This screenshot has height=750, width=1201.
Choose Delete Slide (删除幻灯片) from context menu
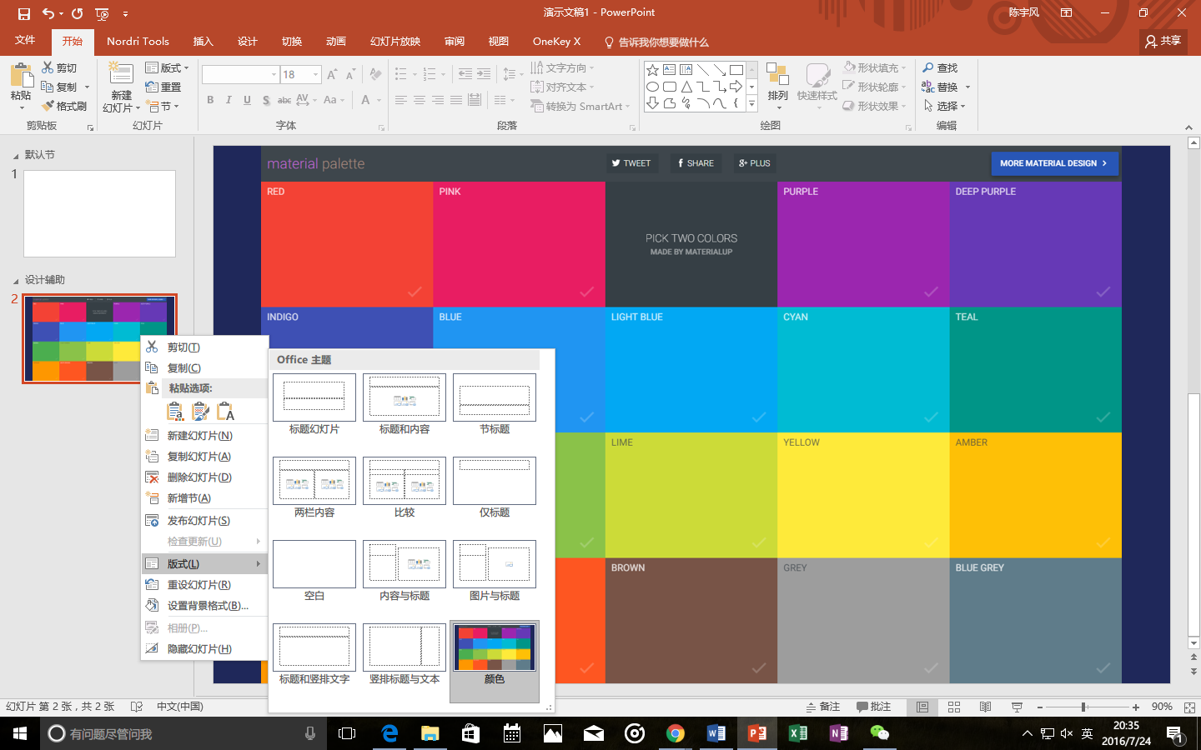click(x=199, y=477)
